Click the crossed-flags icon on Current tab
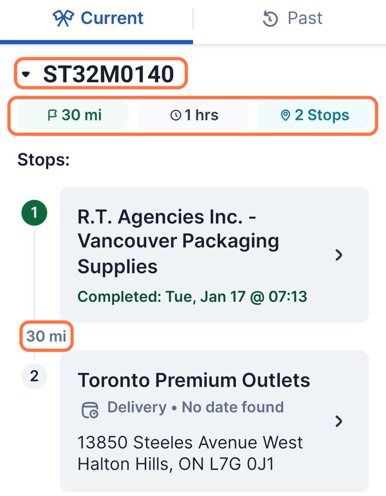386x496 pixels. click(63, 17)
